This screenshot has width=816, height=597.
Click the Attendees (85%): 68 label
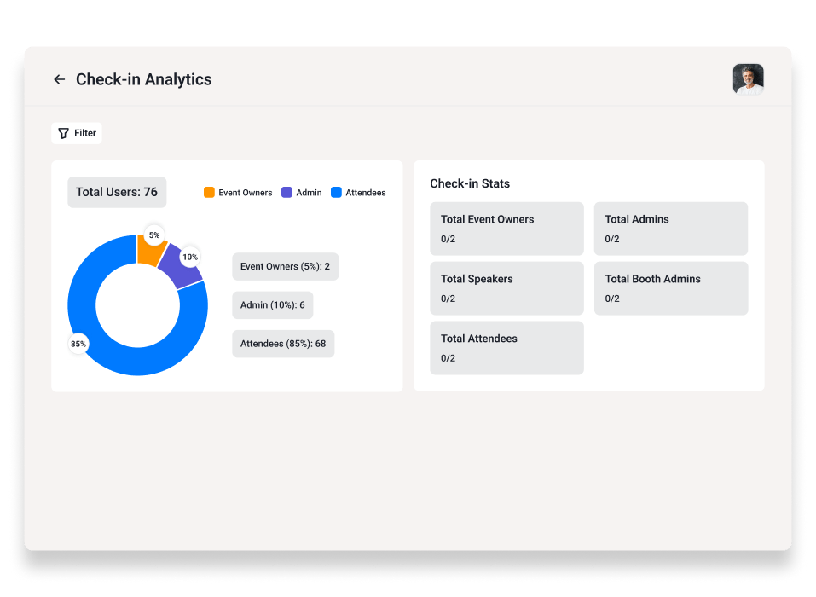[x=283, y=343]
